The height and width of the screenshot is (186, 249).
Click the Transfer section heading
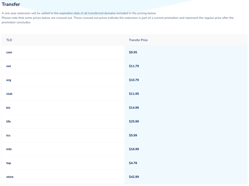(11, 4)
